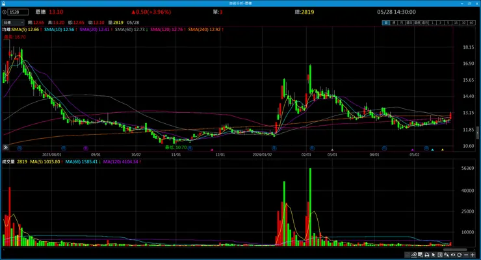The height and width of the screenshot is (260, 481).
Task: Expand the side panel with double-chevron button
Action: pos(5,147)
